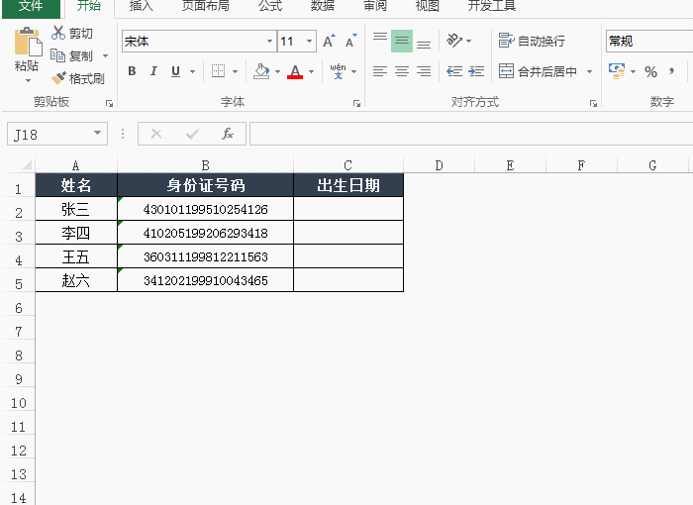Decrease indent
The height and width of the screenshot is (505, 693).
[454, 71]
